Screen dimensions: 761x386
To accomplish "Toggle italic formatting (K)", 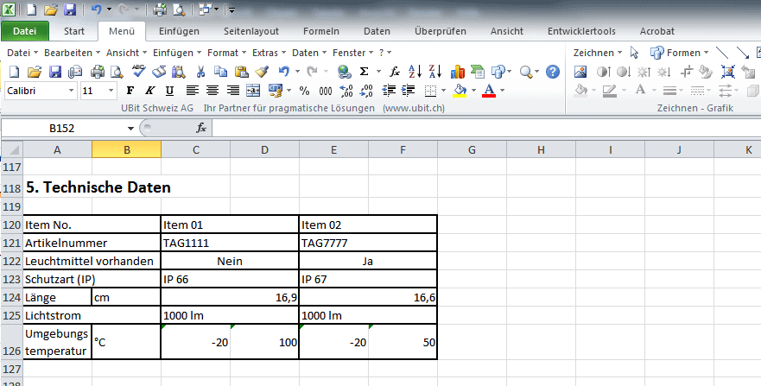I will [x=149, y=90].
